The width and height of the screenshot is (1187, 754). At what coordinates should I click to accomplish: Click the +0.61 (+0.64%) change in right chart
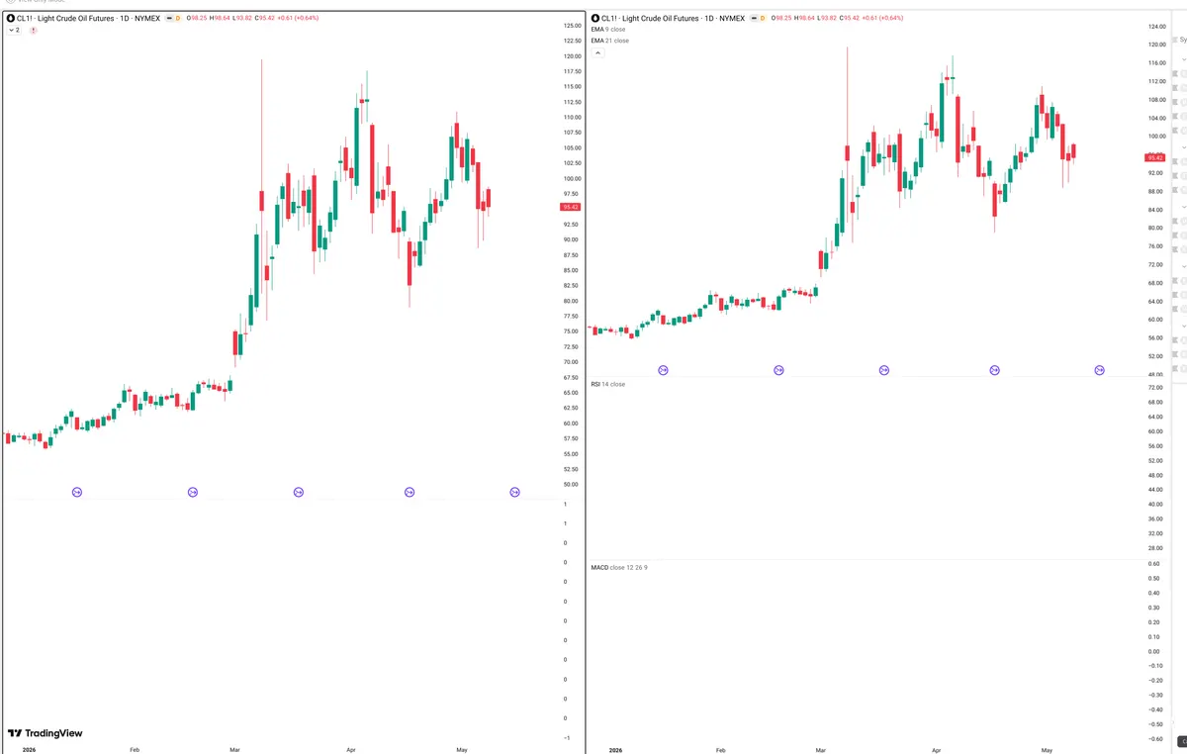[881, 19]
